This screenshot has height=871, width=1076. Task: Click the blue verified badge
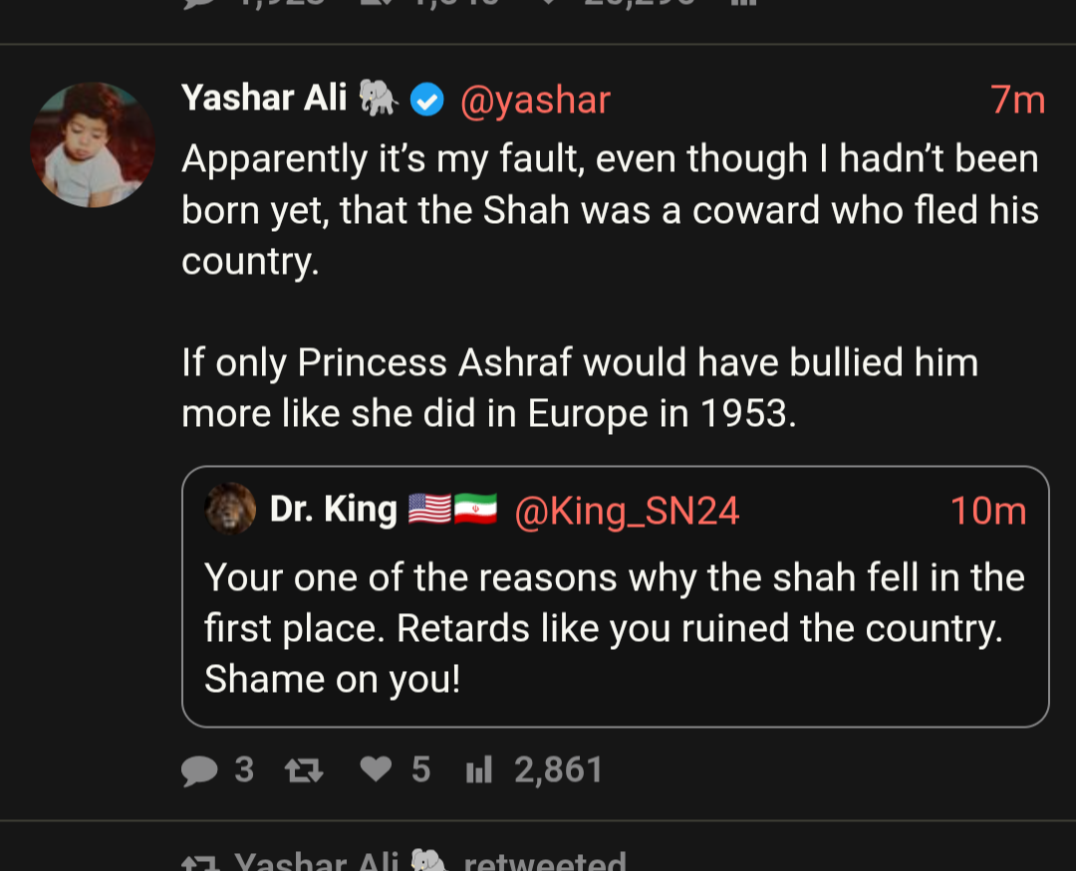[427, 100]
